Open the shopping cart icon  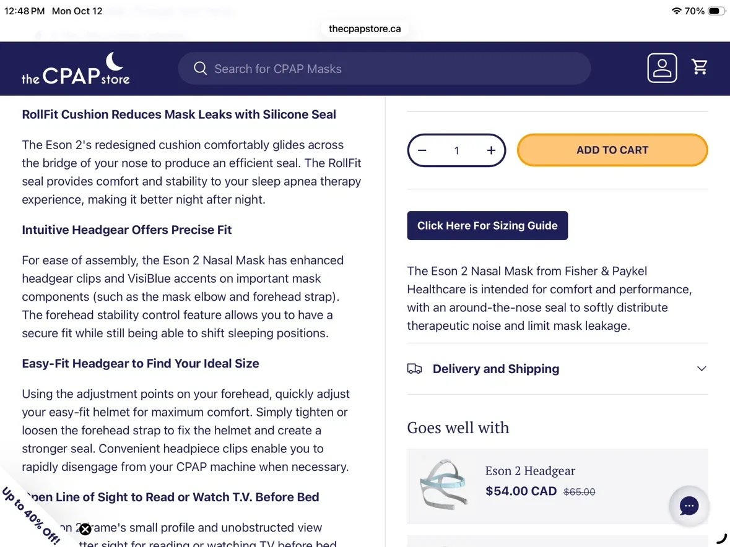pos(699,67)
